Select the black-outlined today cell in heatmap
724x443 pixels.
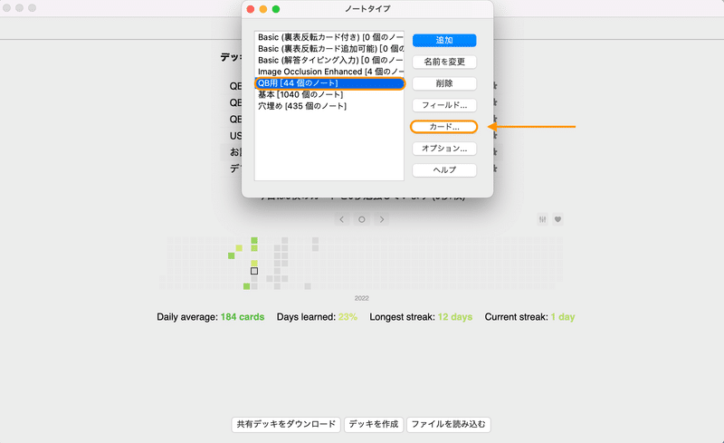[254, 271]
